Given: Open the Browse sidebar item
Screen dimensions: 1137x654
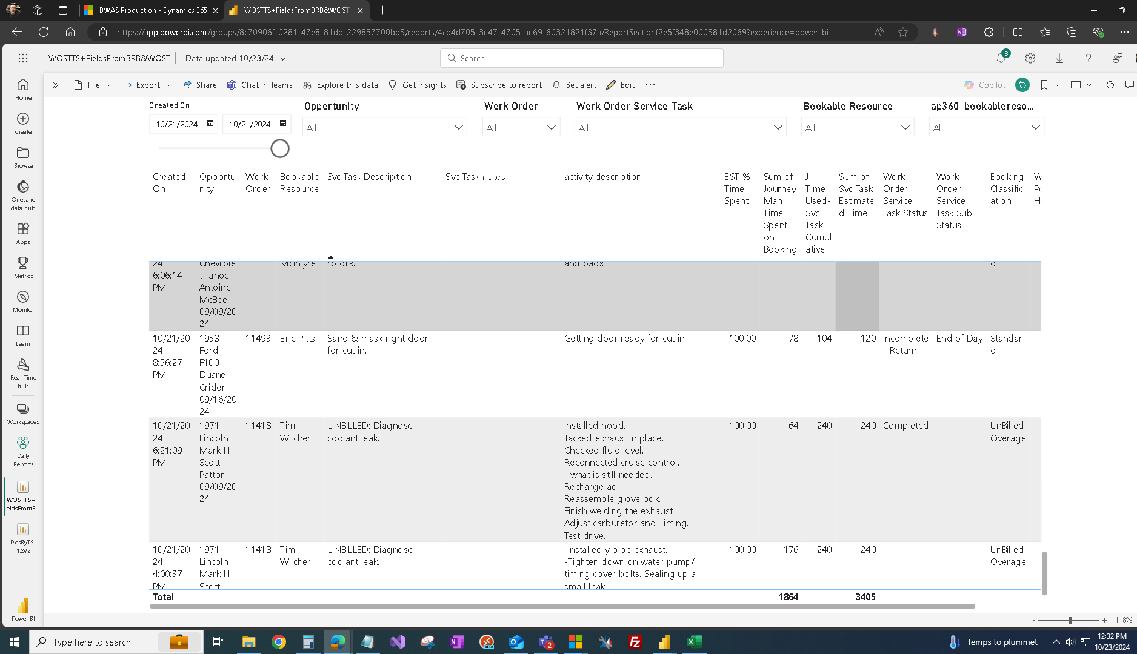Looking at the screenshot, I should (x=23, y=157).
